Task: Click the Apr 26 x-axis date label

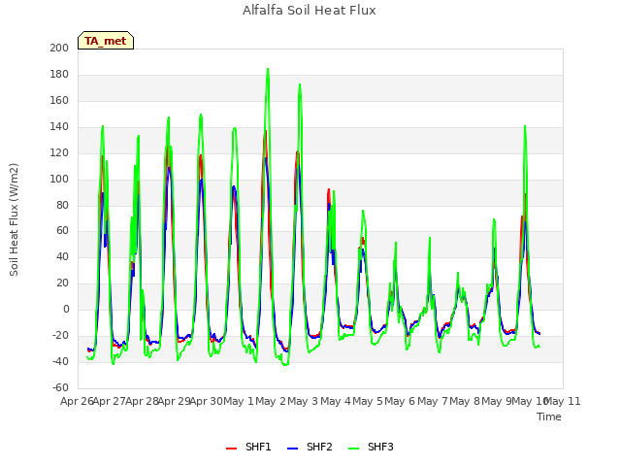Action: point(77,401)
